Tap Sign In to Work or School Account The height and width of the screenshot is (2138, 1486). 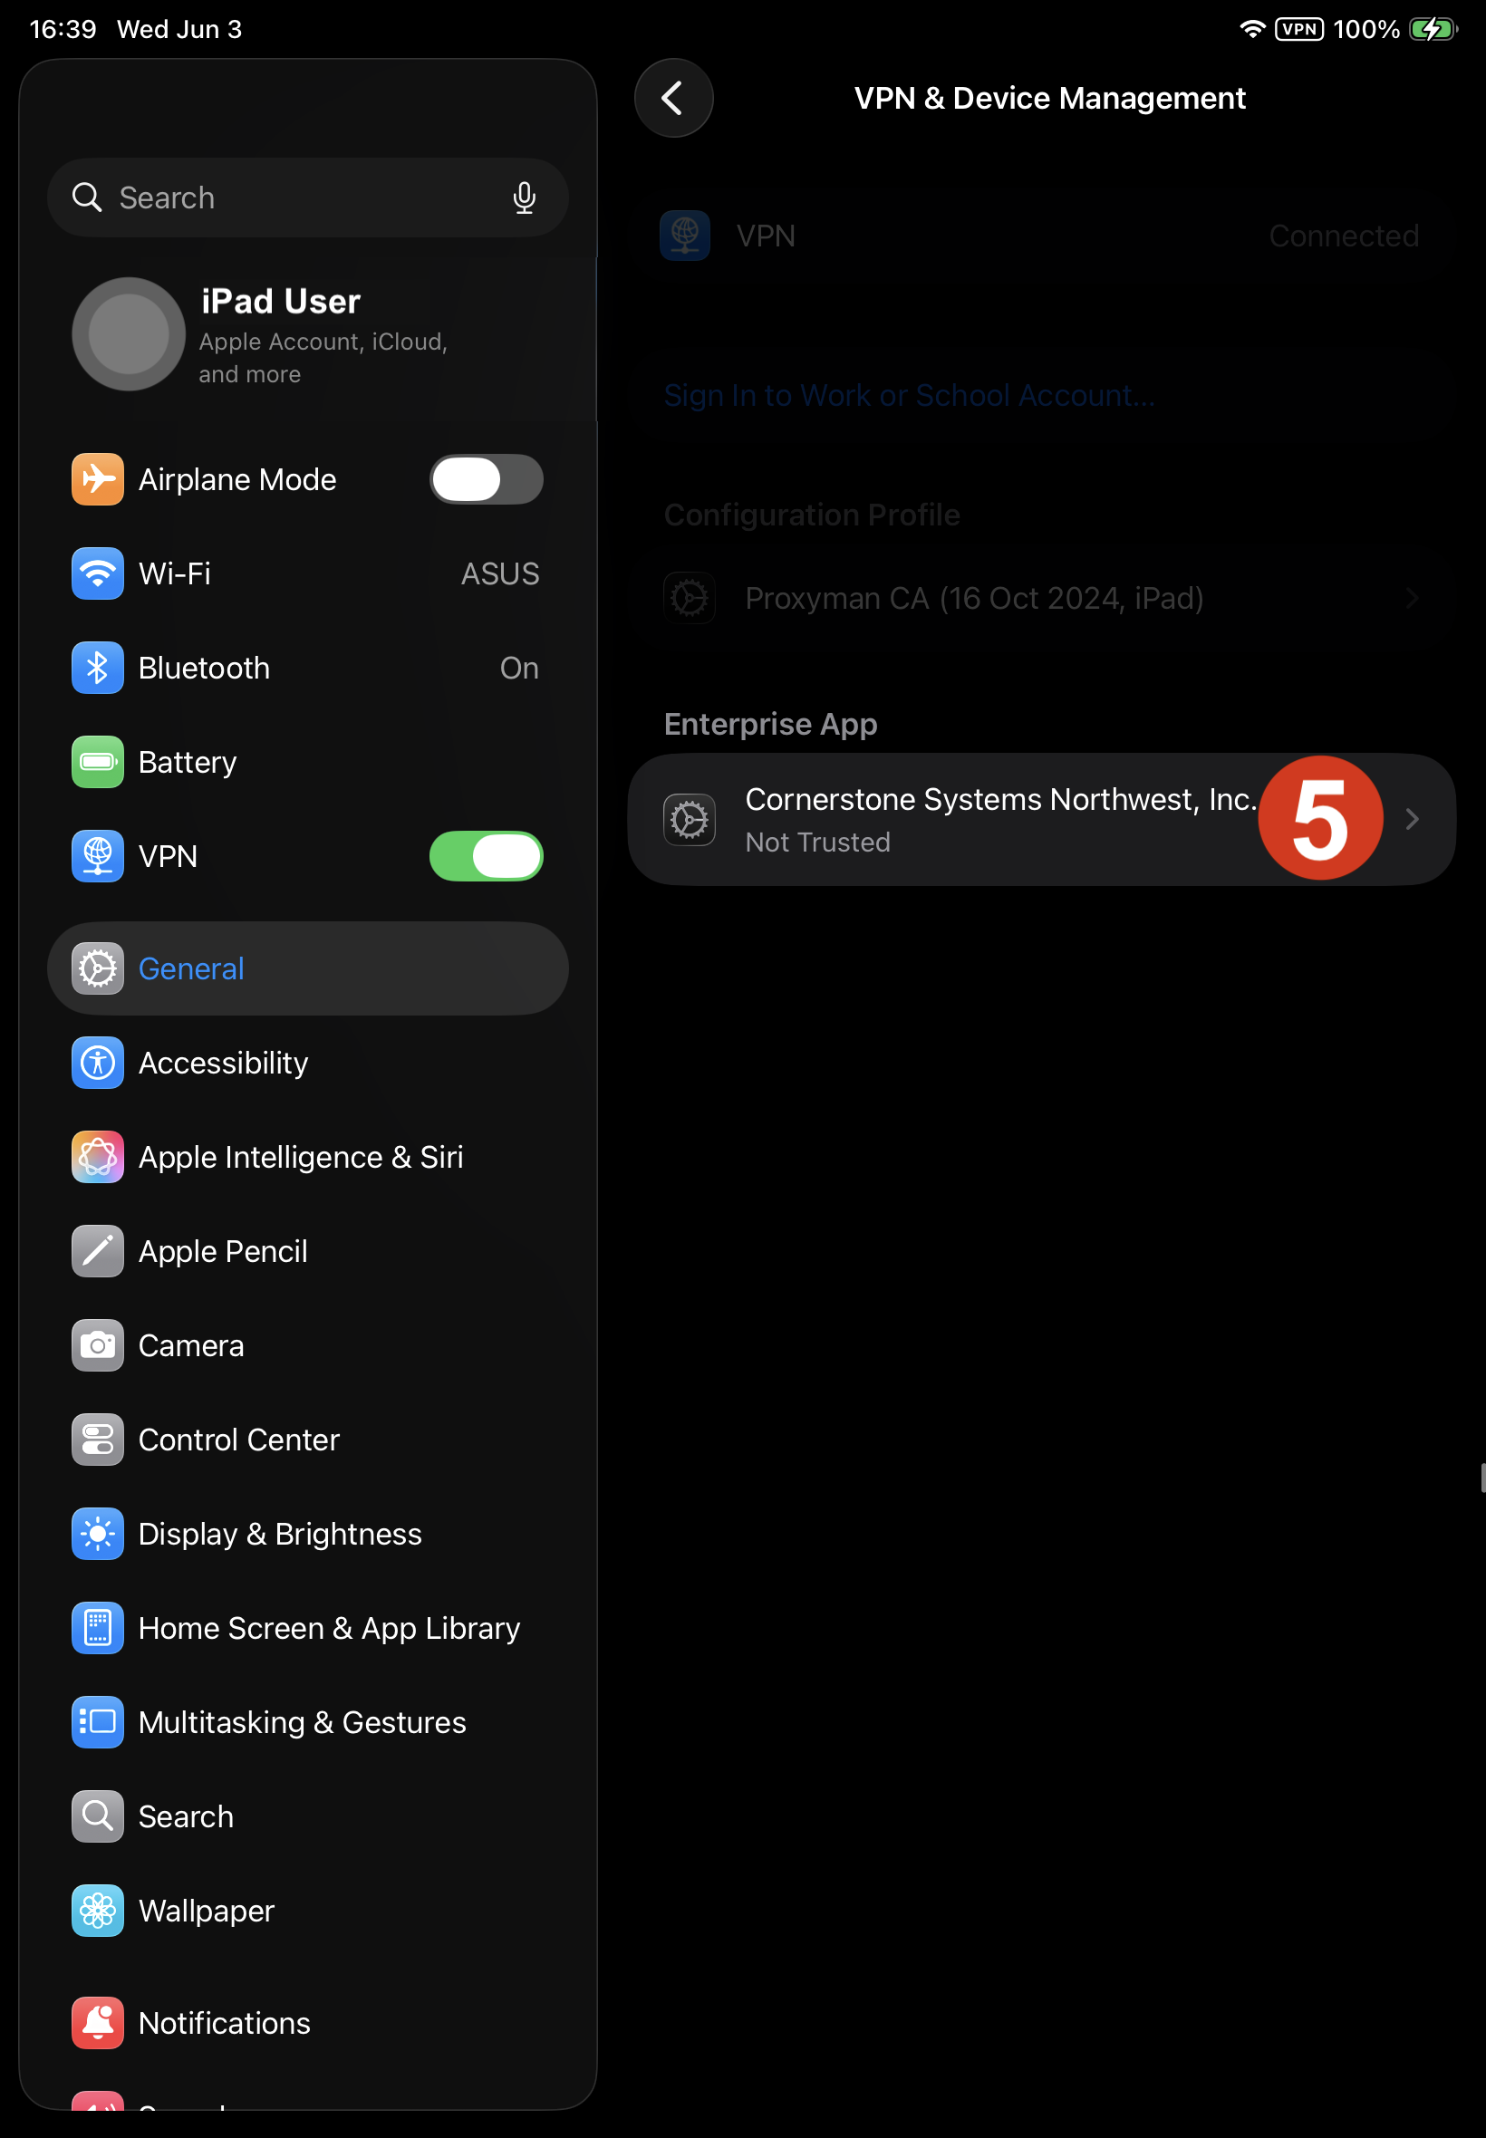click(x=910, y=396)
